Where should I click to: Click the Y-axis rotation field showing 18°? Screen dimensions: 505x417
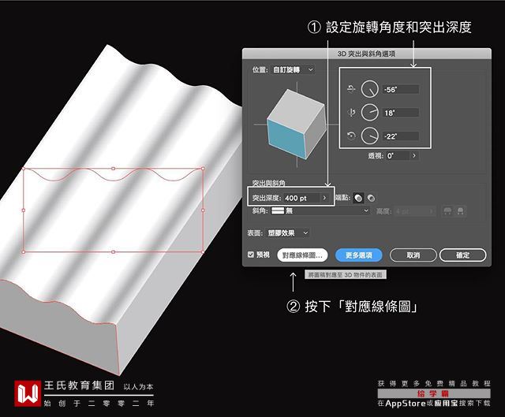(x=401, y=113)
